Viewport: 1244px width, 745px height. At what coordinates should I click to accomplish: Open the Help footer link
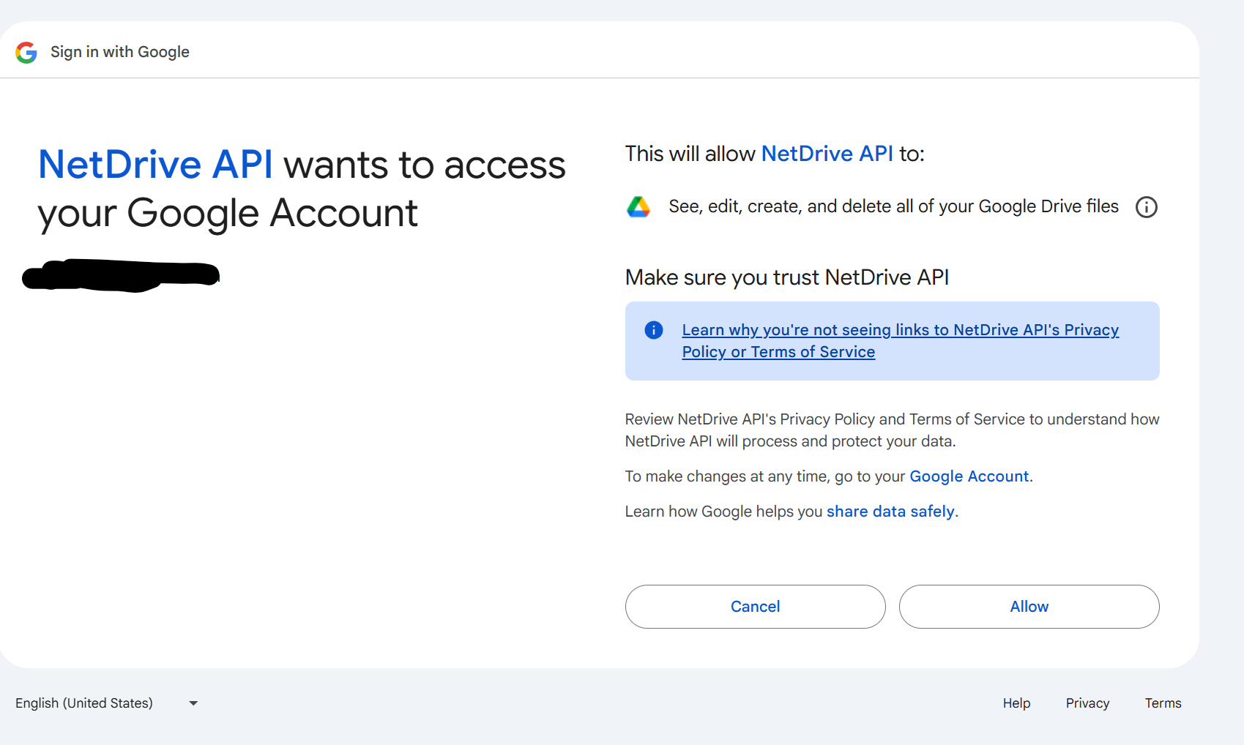coord(1016,703)
